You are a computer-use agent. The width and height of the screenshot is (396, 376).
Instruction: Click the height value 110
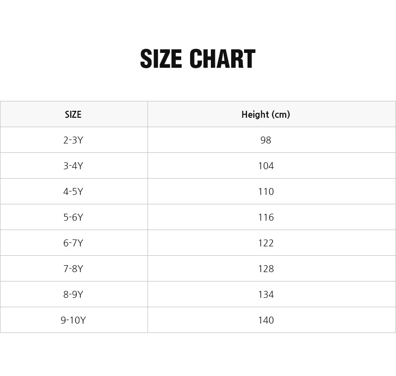point(266,191)
